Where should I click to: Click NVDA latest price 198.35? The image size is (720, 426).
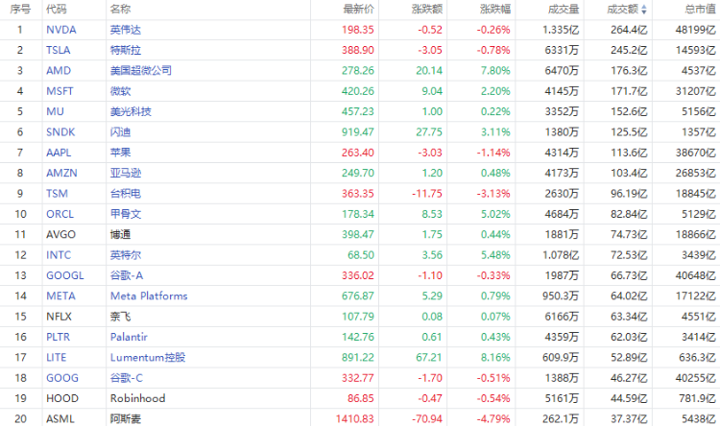point(358,30)
